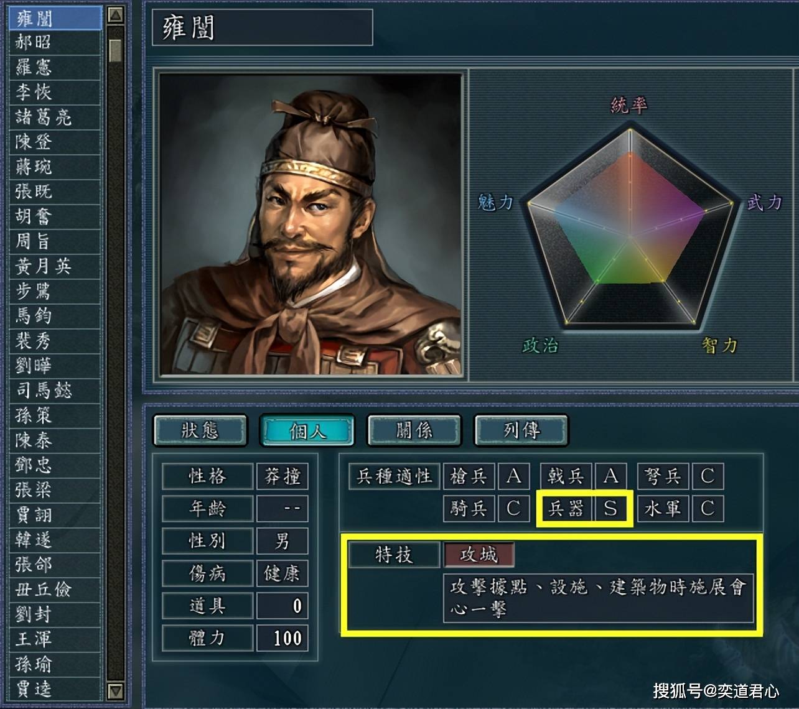Click the 槍兵 A aptitude grade

click(513, 476)
